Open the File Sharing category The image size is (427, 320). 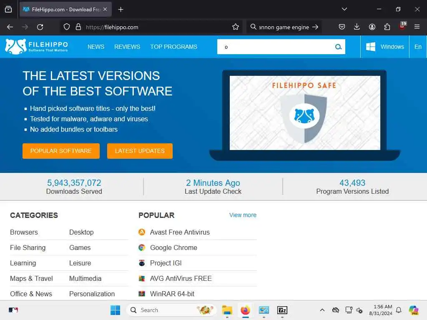pos(28,247)
